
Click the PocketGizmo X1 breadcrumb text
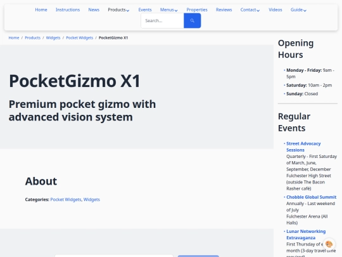pos(113,38)
